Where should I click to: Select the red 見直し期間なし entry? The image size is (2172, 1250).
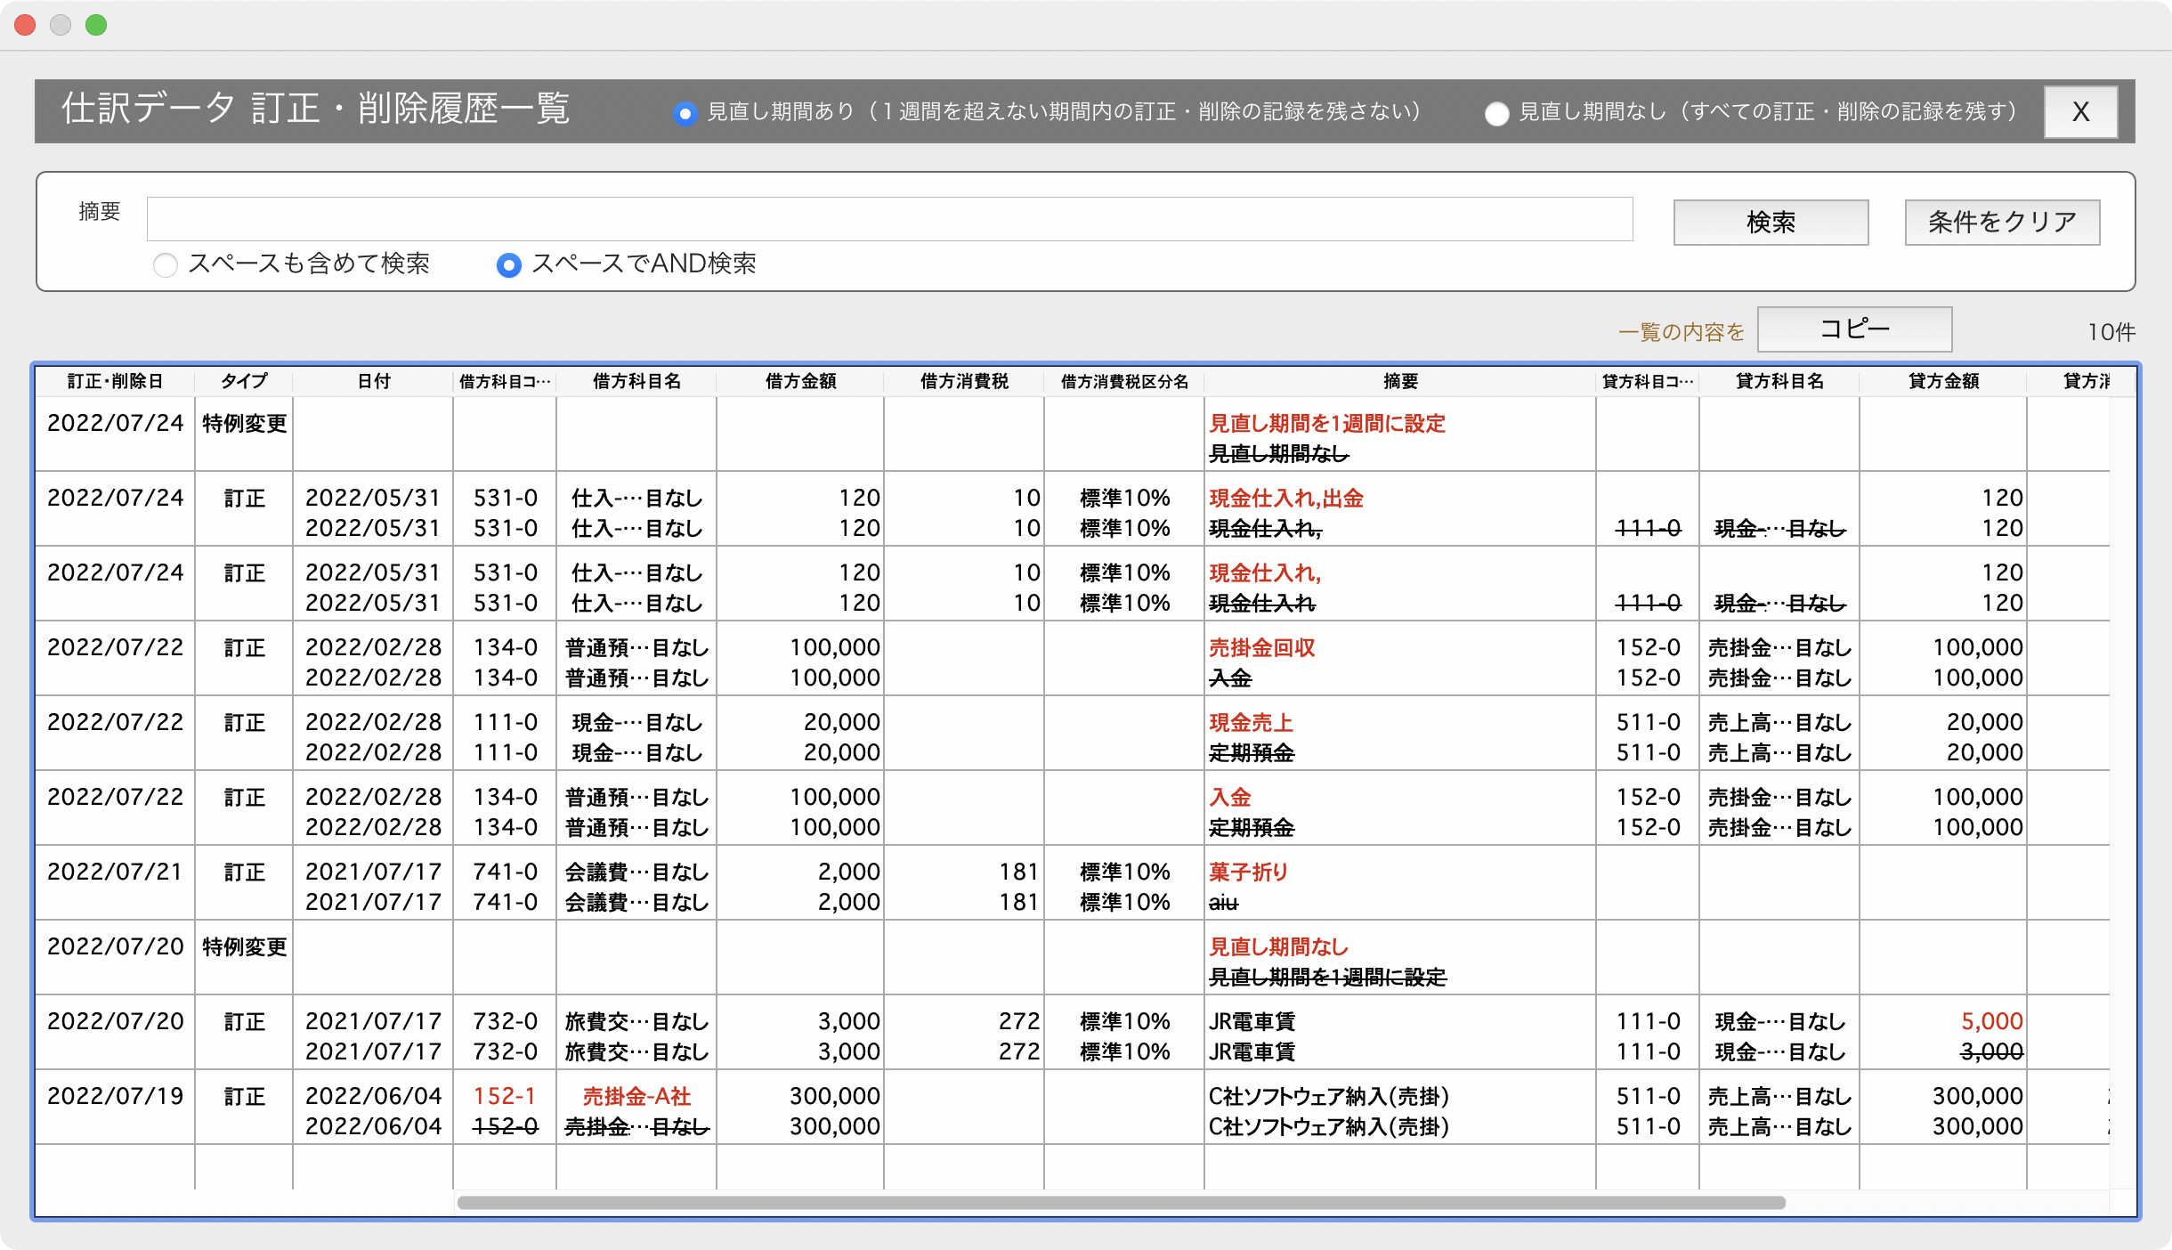point(1278,946)
